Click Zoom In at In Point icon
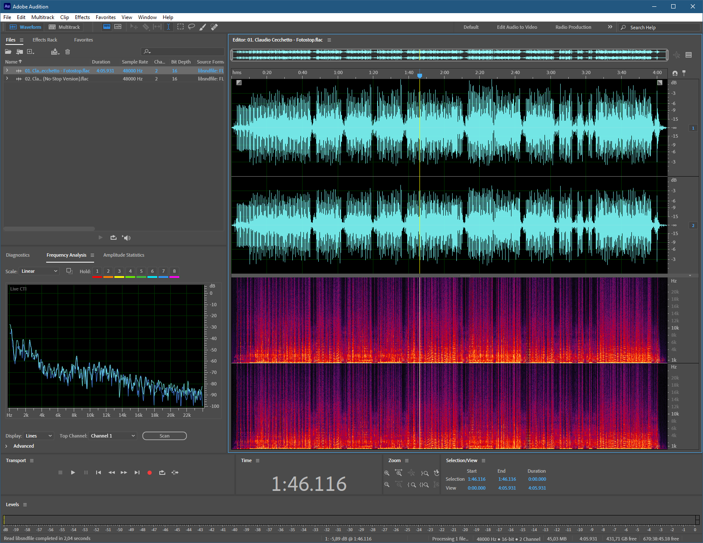The image size is (703, 543). 411,485
